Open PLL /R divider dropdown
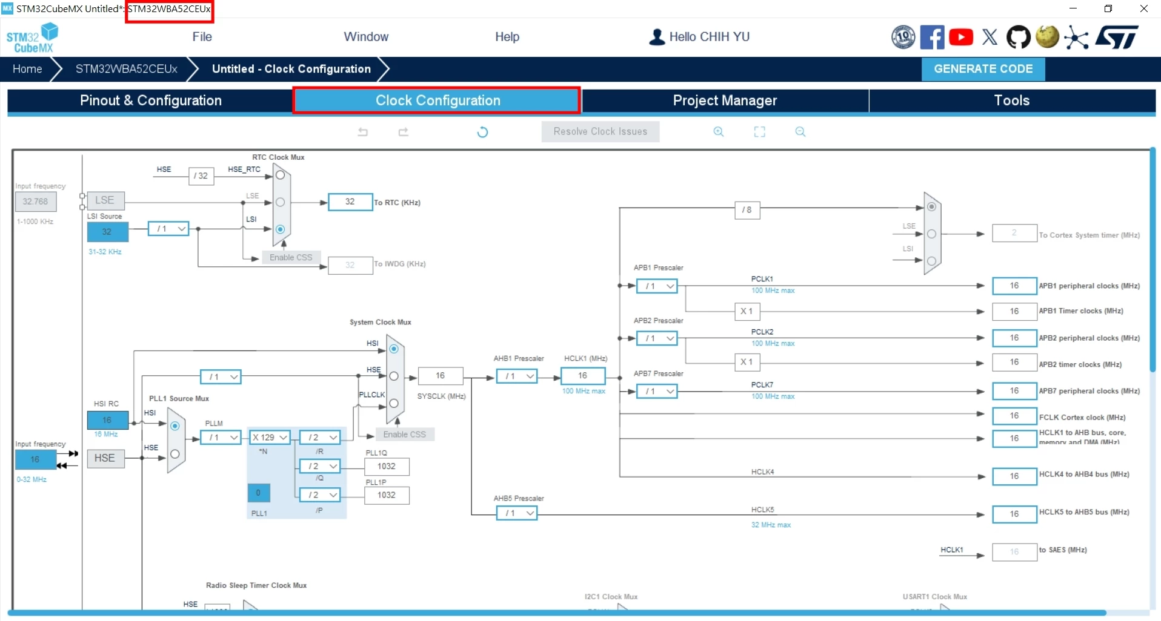This screenshot has height=621, width=1161. [x=320, y=437]
